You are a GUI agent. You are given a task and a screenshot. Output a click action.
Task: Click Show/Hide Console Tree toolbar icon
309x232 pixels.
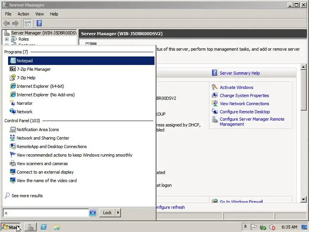[27, 24]
